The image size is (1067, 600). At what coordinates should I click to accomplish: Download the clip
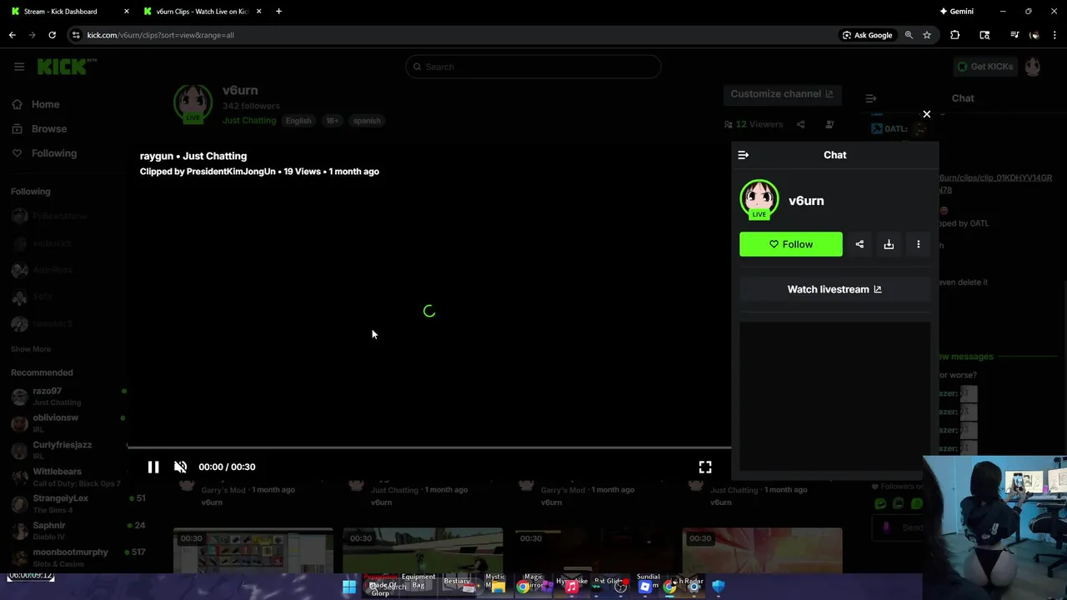click(x=889, y=244)
